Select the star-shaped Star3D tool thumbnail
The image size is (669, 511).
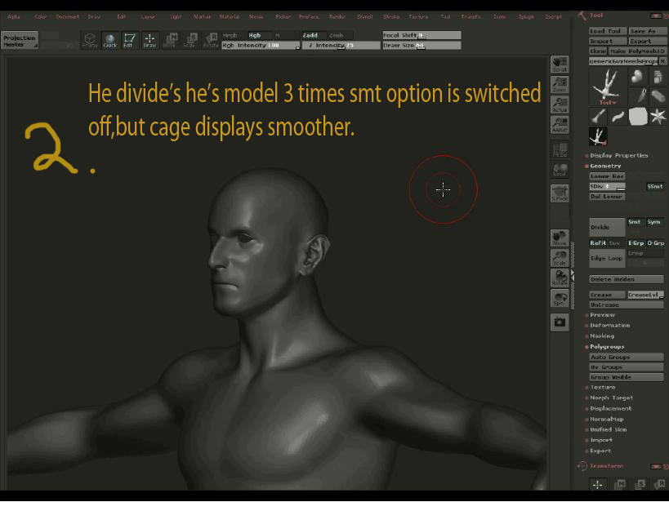point(658,117)
